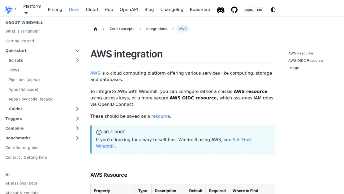Viewport: 344px width, 194px height.
Task: Open the Discord icon link
Action: [220, 10]
